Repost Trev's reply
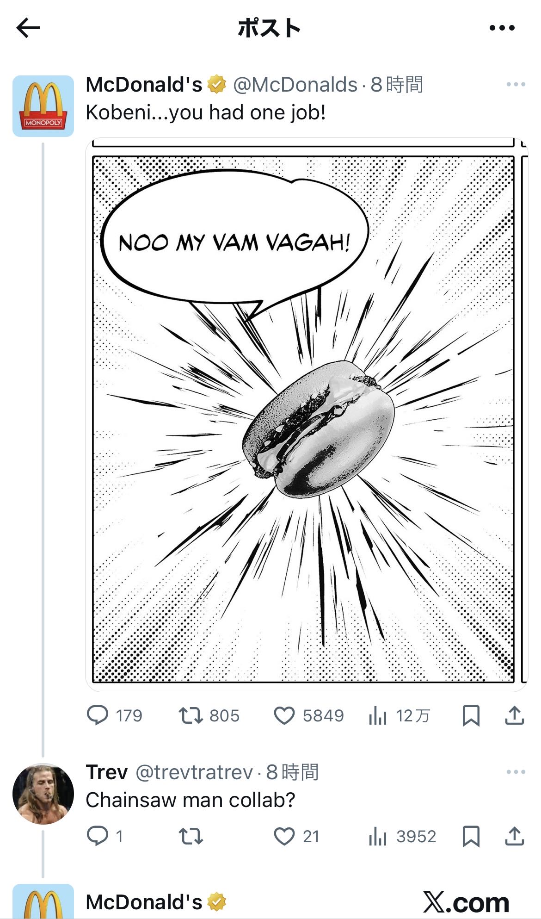Image resolution: width=541 pixels, height=919 pixels. coord(191,836)
